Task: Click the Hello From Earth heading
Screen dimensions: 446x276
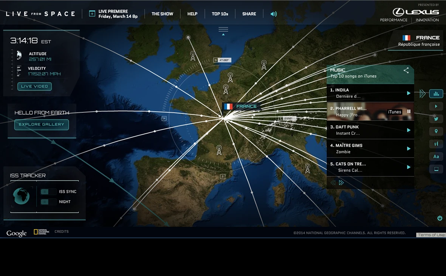Action: [x=42, y=113]
